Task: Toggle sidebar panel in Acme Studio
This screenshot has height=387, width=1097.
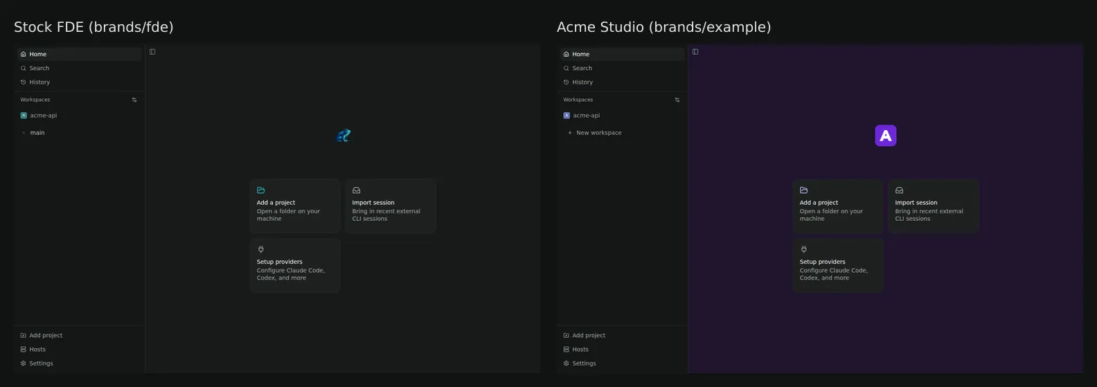Action: 695,52
